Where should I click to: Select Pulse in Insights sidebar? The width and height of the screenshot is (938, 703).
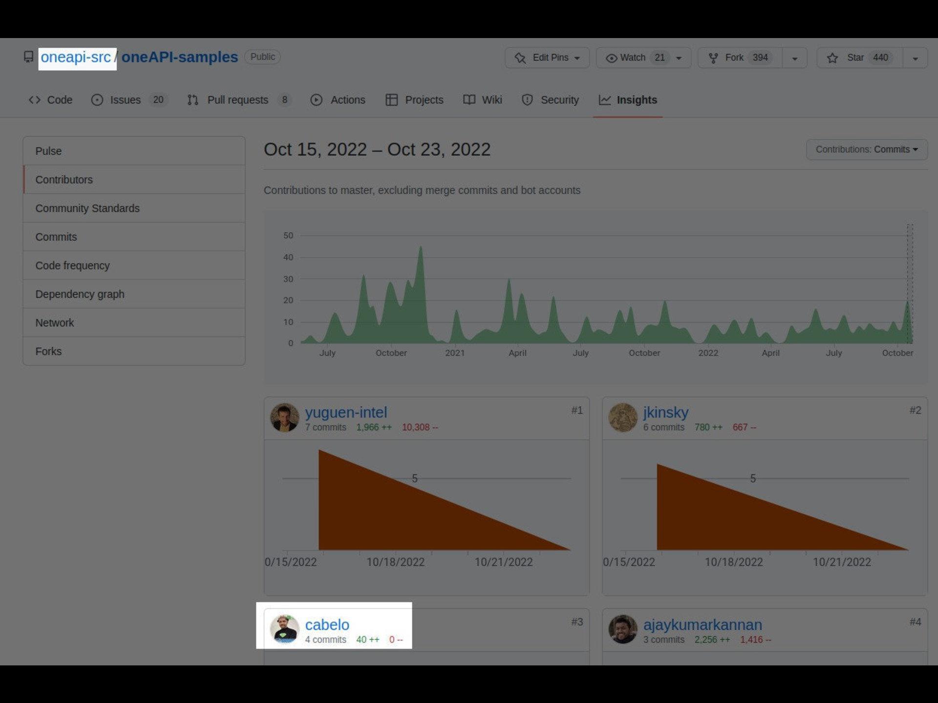pos(48,151)
